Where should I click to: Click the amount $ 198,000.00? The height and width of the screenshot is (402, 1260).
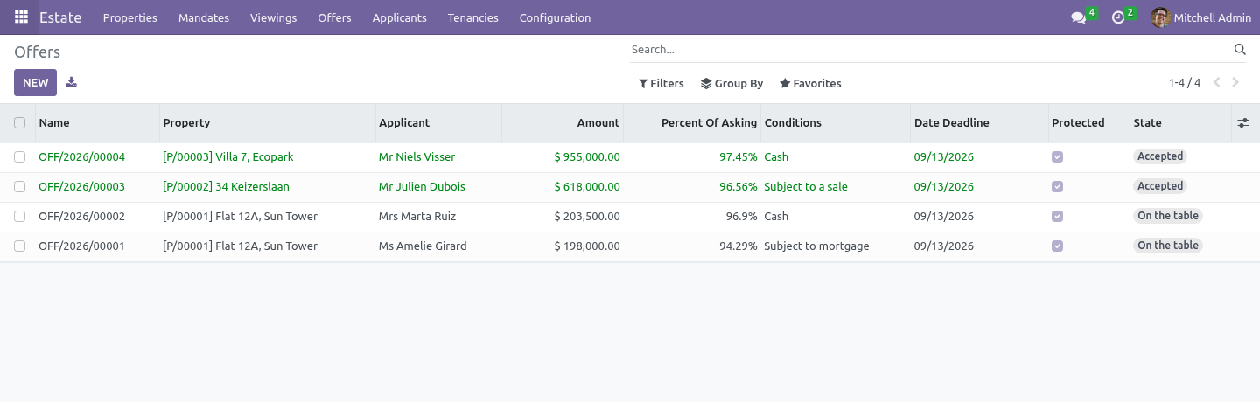click(587, 246)
